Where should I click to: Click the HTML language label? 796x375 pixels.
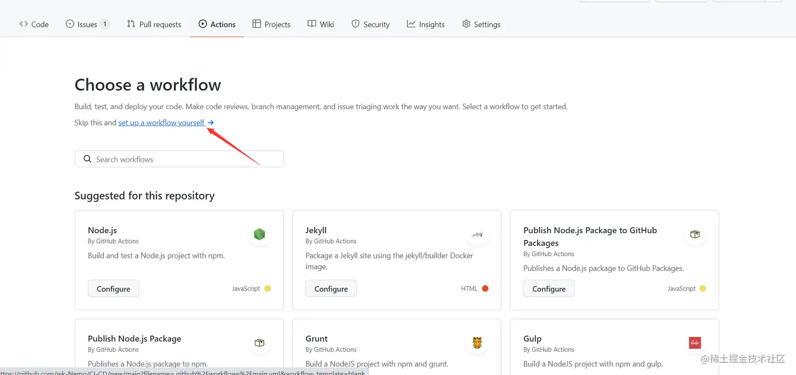[x=469, y=288]
